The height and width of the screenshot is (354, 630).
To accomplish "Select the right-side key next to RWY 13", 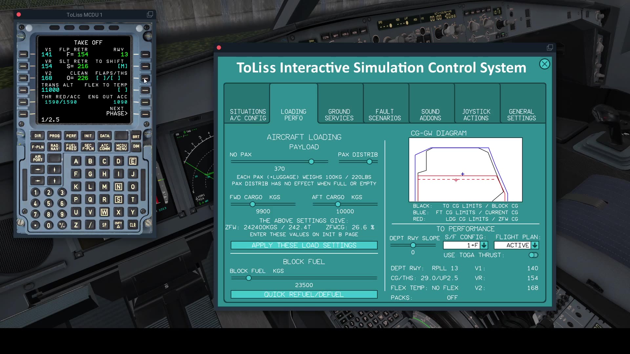I will point(145,54).
